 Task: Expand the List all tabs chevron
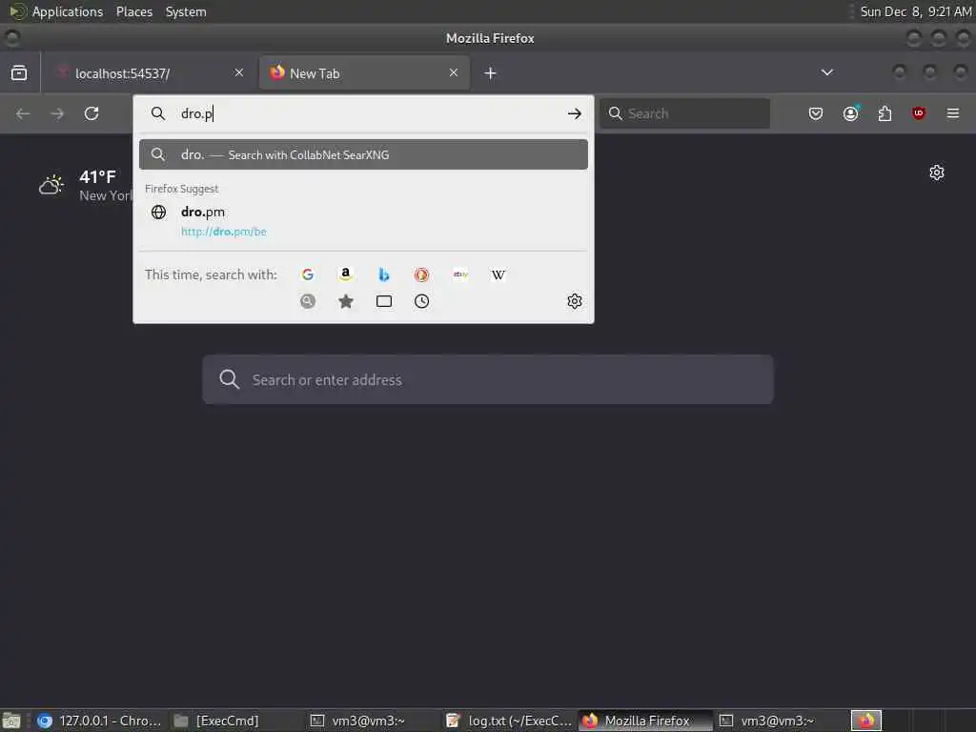(826, 72)
